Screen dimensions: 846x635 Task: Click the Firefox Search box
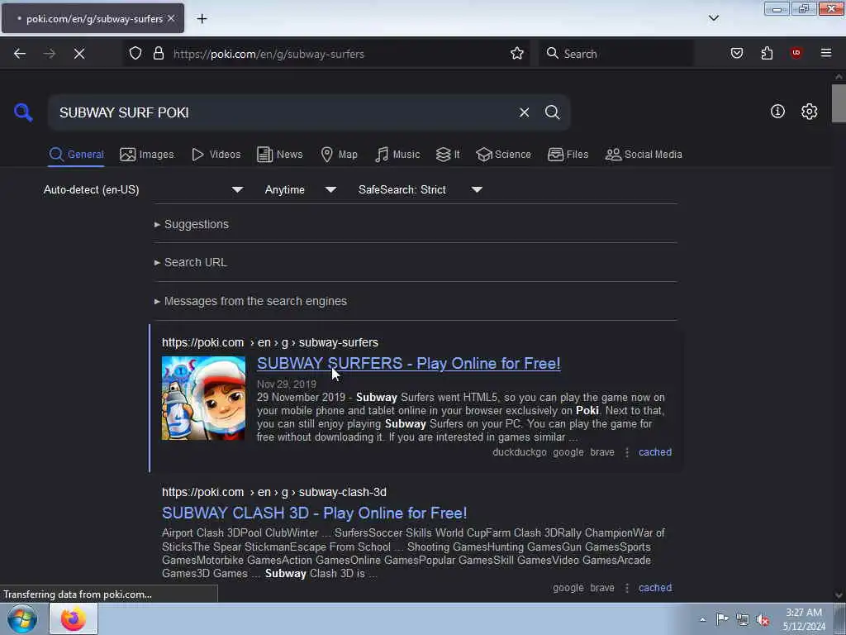(615, 54)
